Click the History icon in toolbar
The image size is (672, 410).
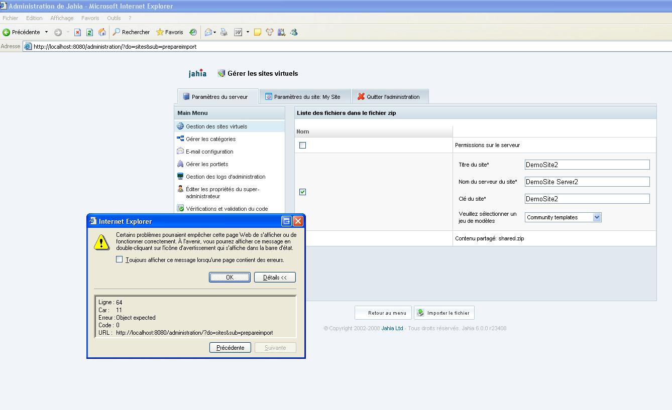point(193,32)
